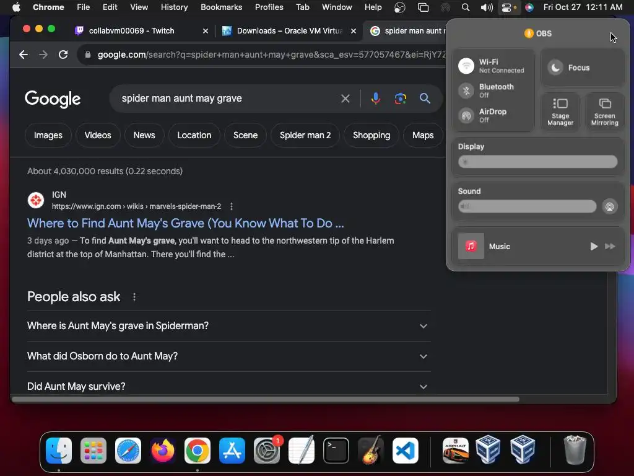This screenshot has height=476, width=634.
Task: Select the Location filter chip
Action: 194,135
